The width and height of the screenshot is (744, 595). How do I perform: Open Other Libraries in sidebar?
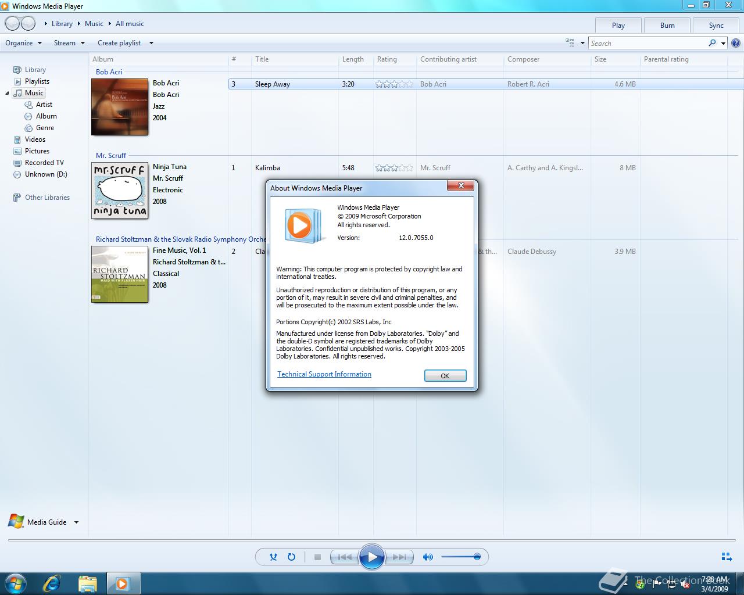(41, 198)
